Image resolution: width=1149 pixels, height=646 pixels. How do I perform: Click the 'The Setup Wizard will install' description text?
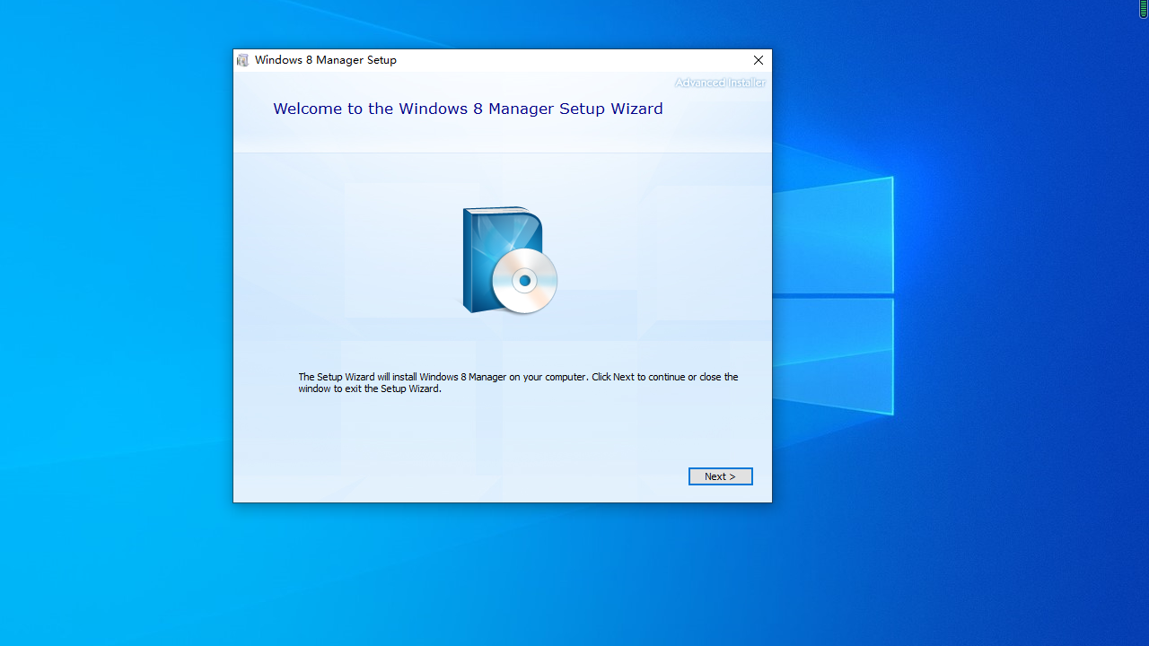(x=518, y=383)
